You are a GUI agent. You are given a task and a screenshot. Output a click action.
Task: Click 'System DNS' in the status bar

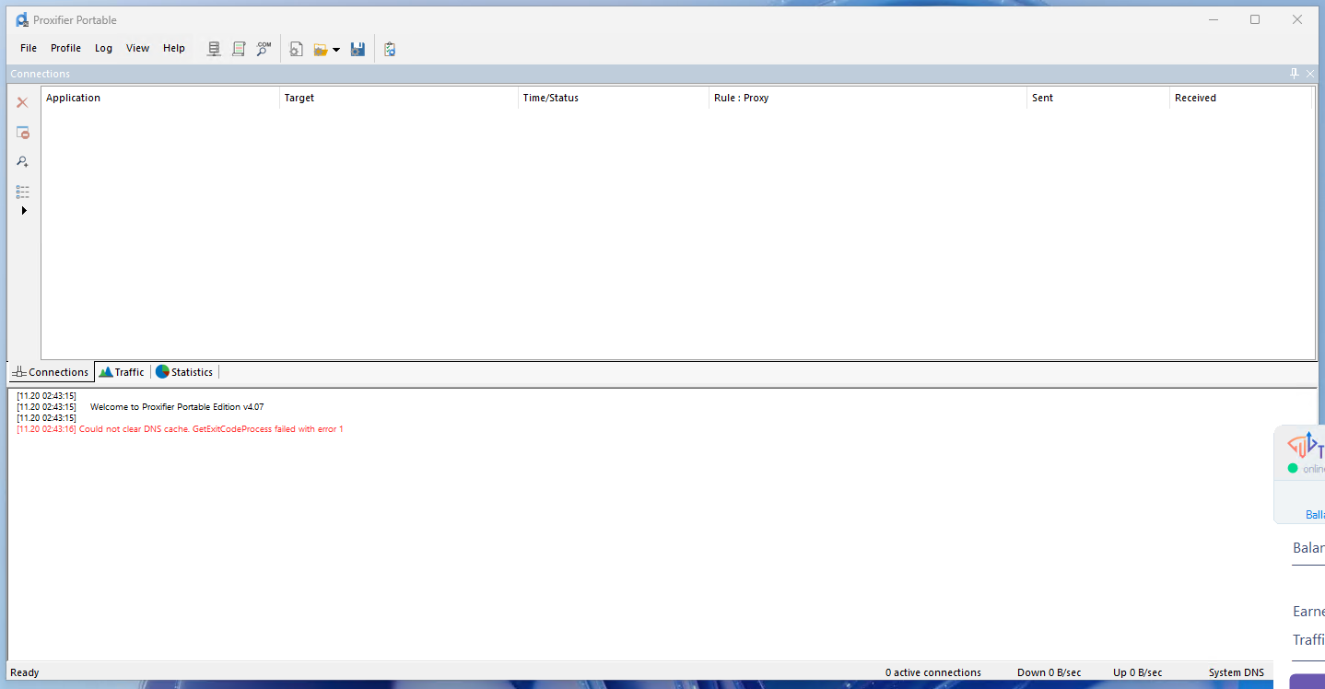coord(1237,672)
